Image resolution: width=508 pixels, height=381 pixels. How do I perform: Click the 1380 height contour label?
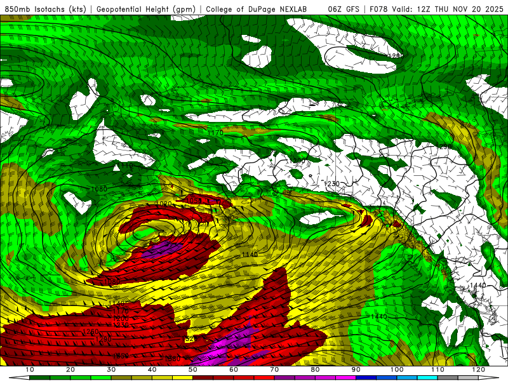[x=172, y=358]
